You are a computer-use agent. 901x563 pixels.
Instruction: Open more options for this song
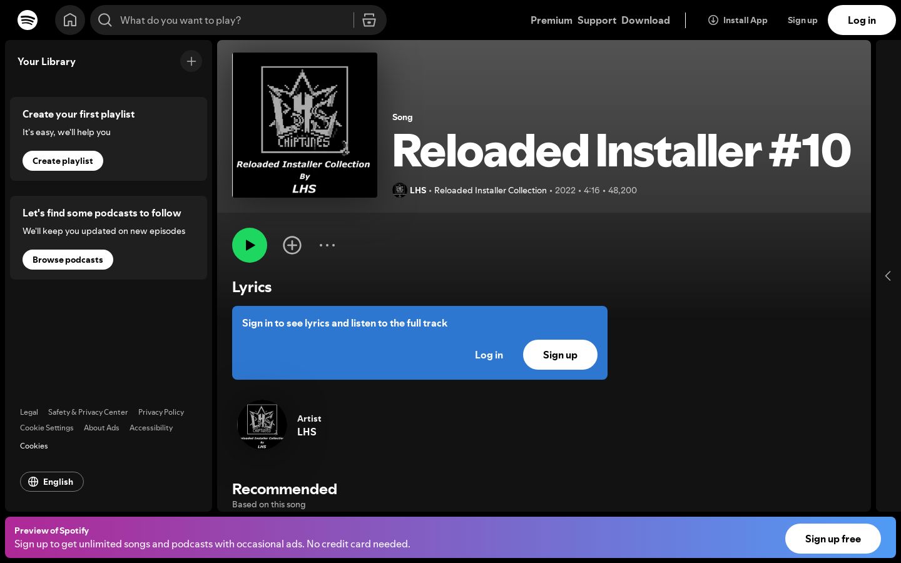pos(327,245)
